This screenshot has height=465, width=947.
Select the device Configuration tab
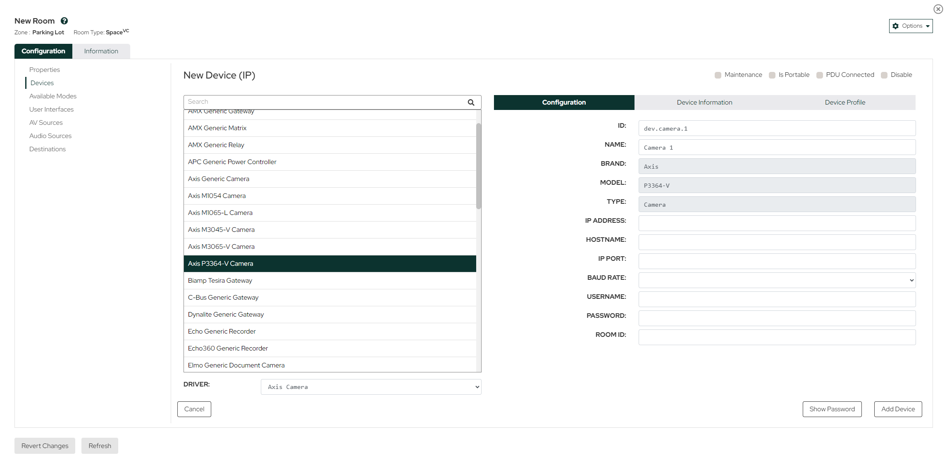[564, 103]
